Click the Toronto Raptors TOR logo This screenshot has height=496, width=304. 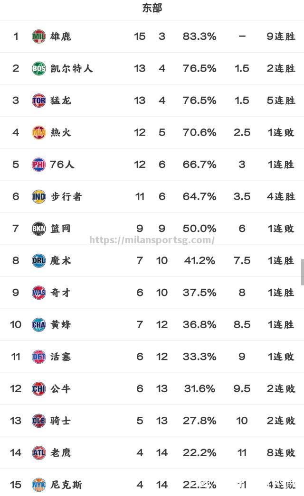pyautogui.click(x=38, y=101)
